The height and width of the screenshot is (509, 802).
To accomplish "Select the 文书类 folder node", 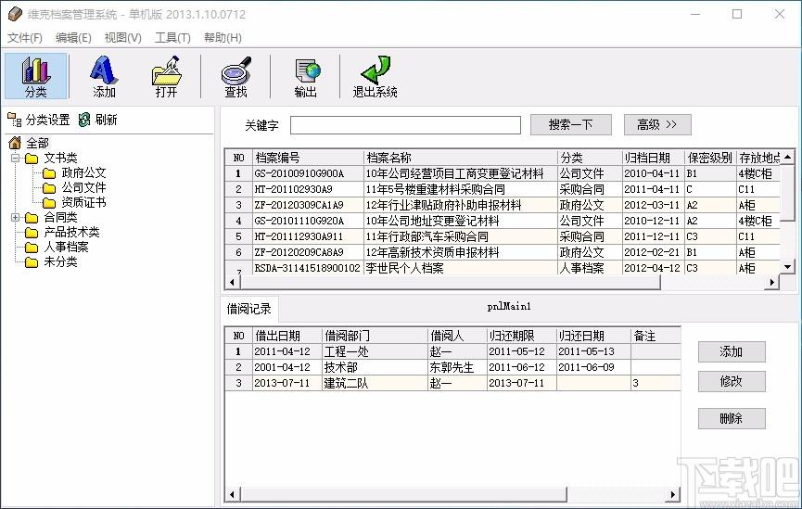I will [51, 158].
